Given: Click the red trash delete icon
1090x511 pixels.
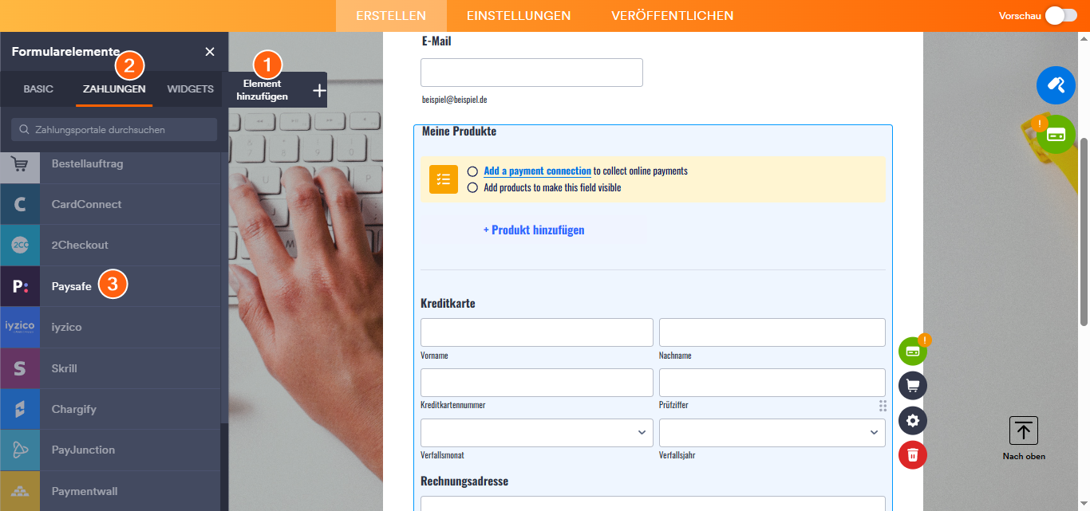Looking at the screenshot, I should pyautogui.click(x=912, y=455).
